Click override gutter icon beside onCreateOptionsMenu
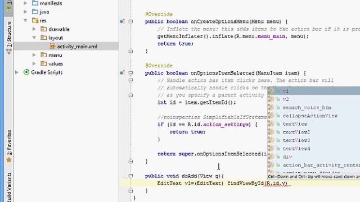 pyautogui.click(x=122, y=21)
